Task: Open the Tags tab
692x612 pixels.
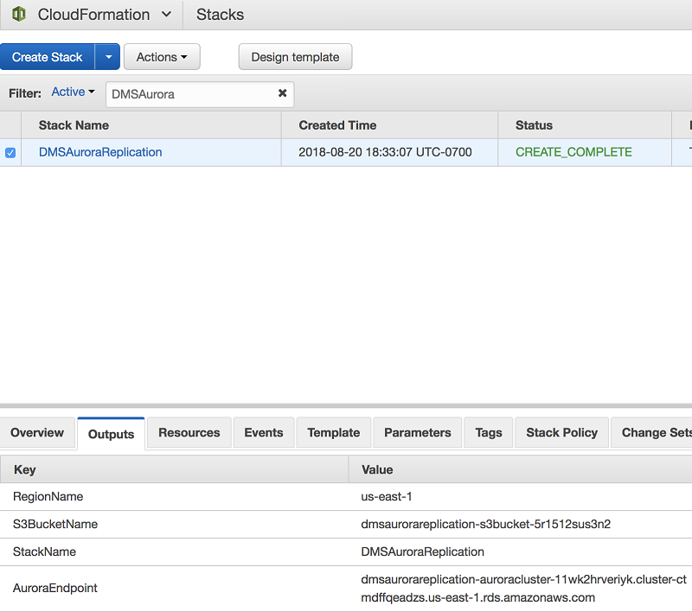Action: click(489, 432)
